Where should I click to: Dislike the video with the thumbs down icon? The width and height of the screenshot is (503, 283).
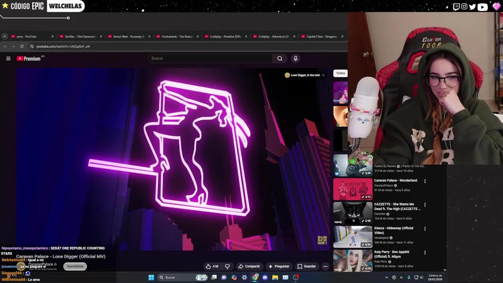[227, 266]
